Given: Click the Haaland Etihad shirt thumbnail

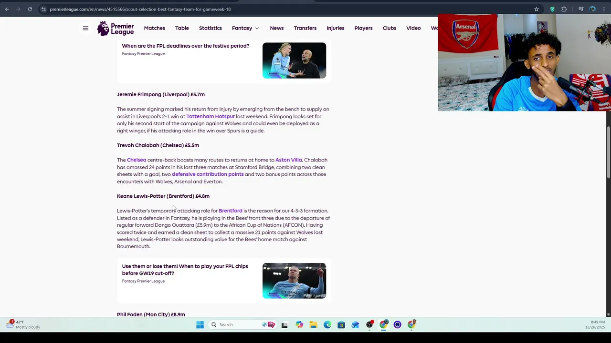Looking at the screenshot, I should point(294,281).
